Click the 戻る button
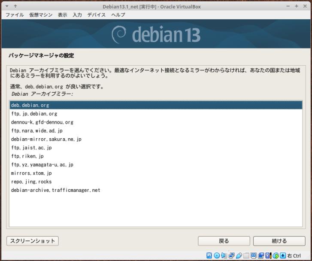The image size is (312, 261). coord(224,241)
